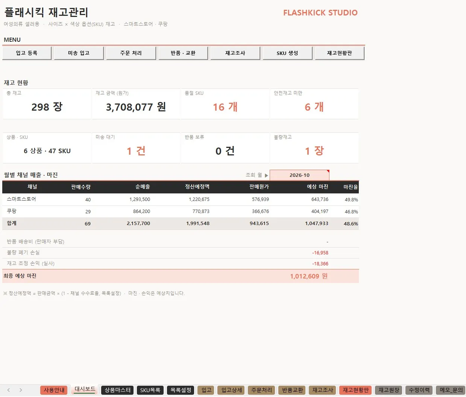The image size is (466, 397).
Task: Open the 수정이력 sheet tab
Action: [x=419, y=390]
